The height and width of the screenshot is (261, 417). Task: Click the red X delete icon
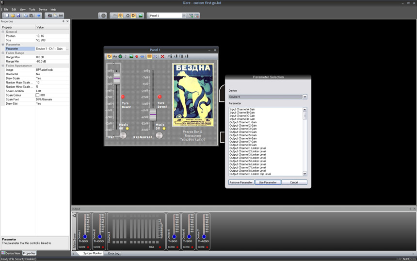click(x=162, y=57)
